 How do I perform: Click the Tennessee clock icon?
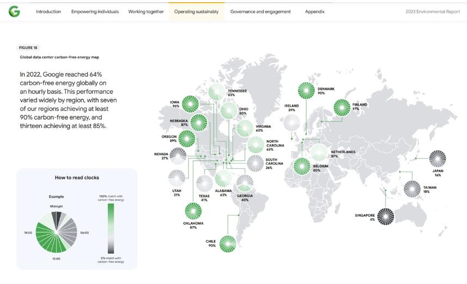217,92
